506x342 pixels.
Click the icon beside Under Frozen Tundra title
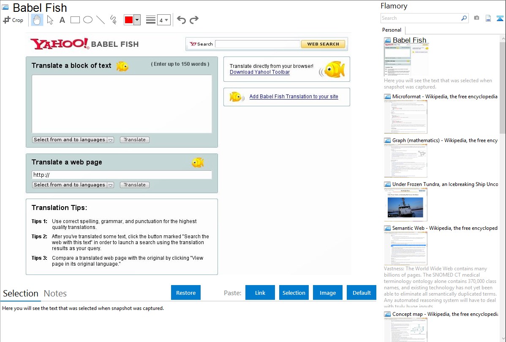pos(387,184)
